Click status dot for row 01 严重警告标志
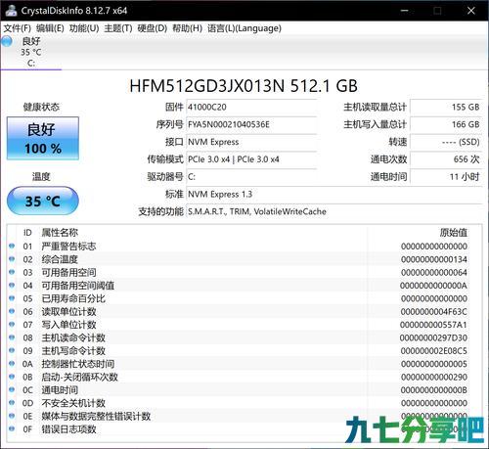Image resolution: width=489 pixels, height=449 pixels. click(12, 246)
